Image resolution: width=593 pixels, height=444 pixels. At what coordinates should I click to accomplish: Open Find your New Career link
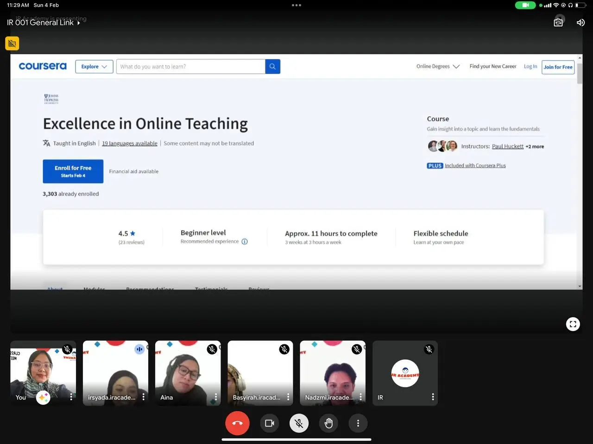493,66
